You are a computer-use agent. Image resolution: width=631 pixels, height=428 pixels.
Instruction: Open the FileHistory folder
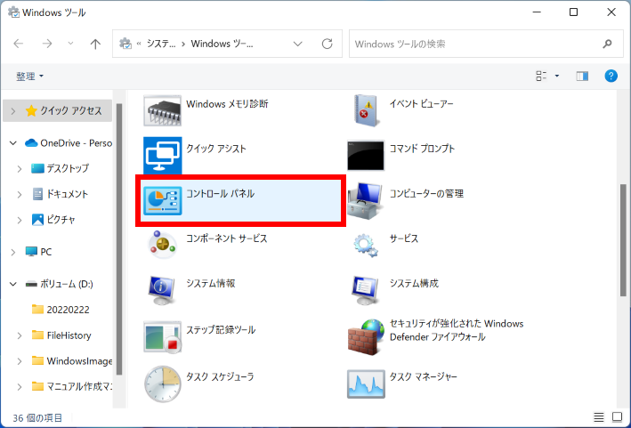61,335
